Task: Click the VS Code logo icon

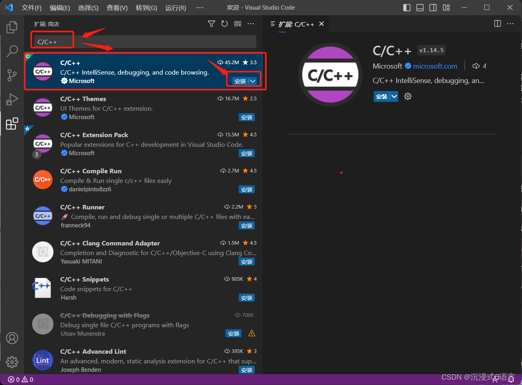Action: [x=9, y=8]
